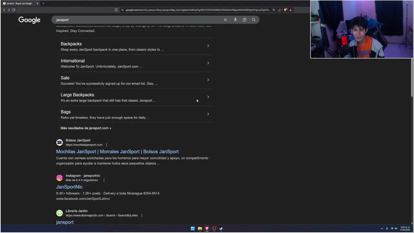Open more options for mochilasjansport.com result

[x=106, y=145]
